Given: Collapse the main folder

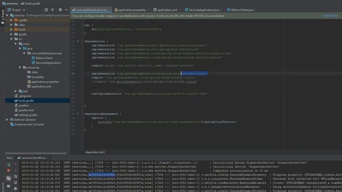Looking at the screenshot, I should point(15,44).
